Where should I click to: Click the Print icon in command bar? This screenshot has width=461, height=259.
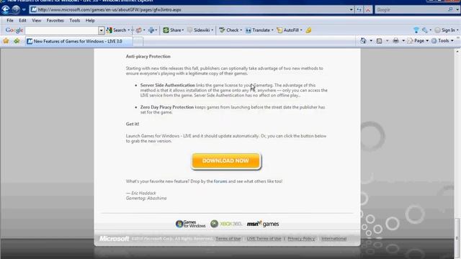coord(396,41)
